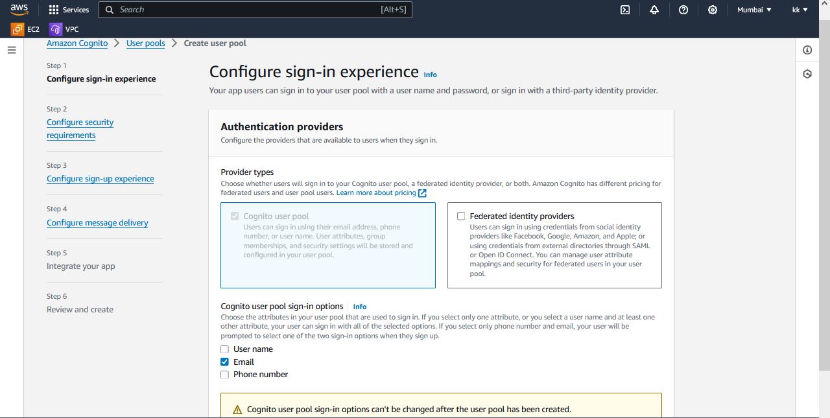Screen dimensions: 830x418
Task: Open the VPC shortcut icon
Action: tap(56, 29)
